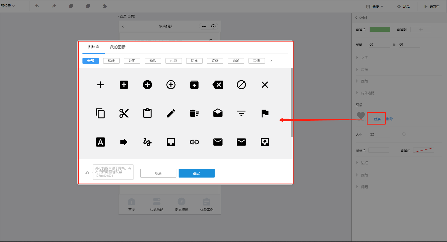Pick the flag icon
Screen dimensions: 447x242
click(265, 113)
